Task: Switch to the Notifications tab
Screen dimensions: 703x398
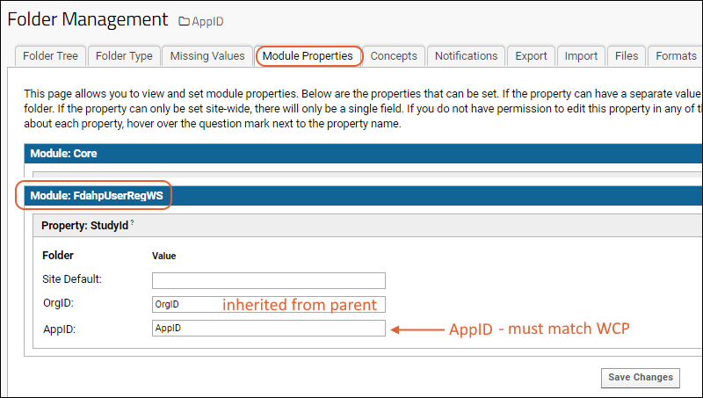Action: 466,55
